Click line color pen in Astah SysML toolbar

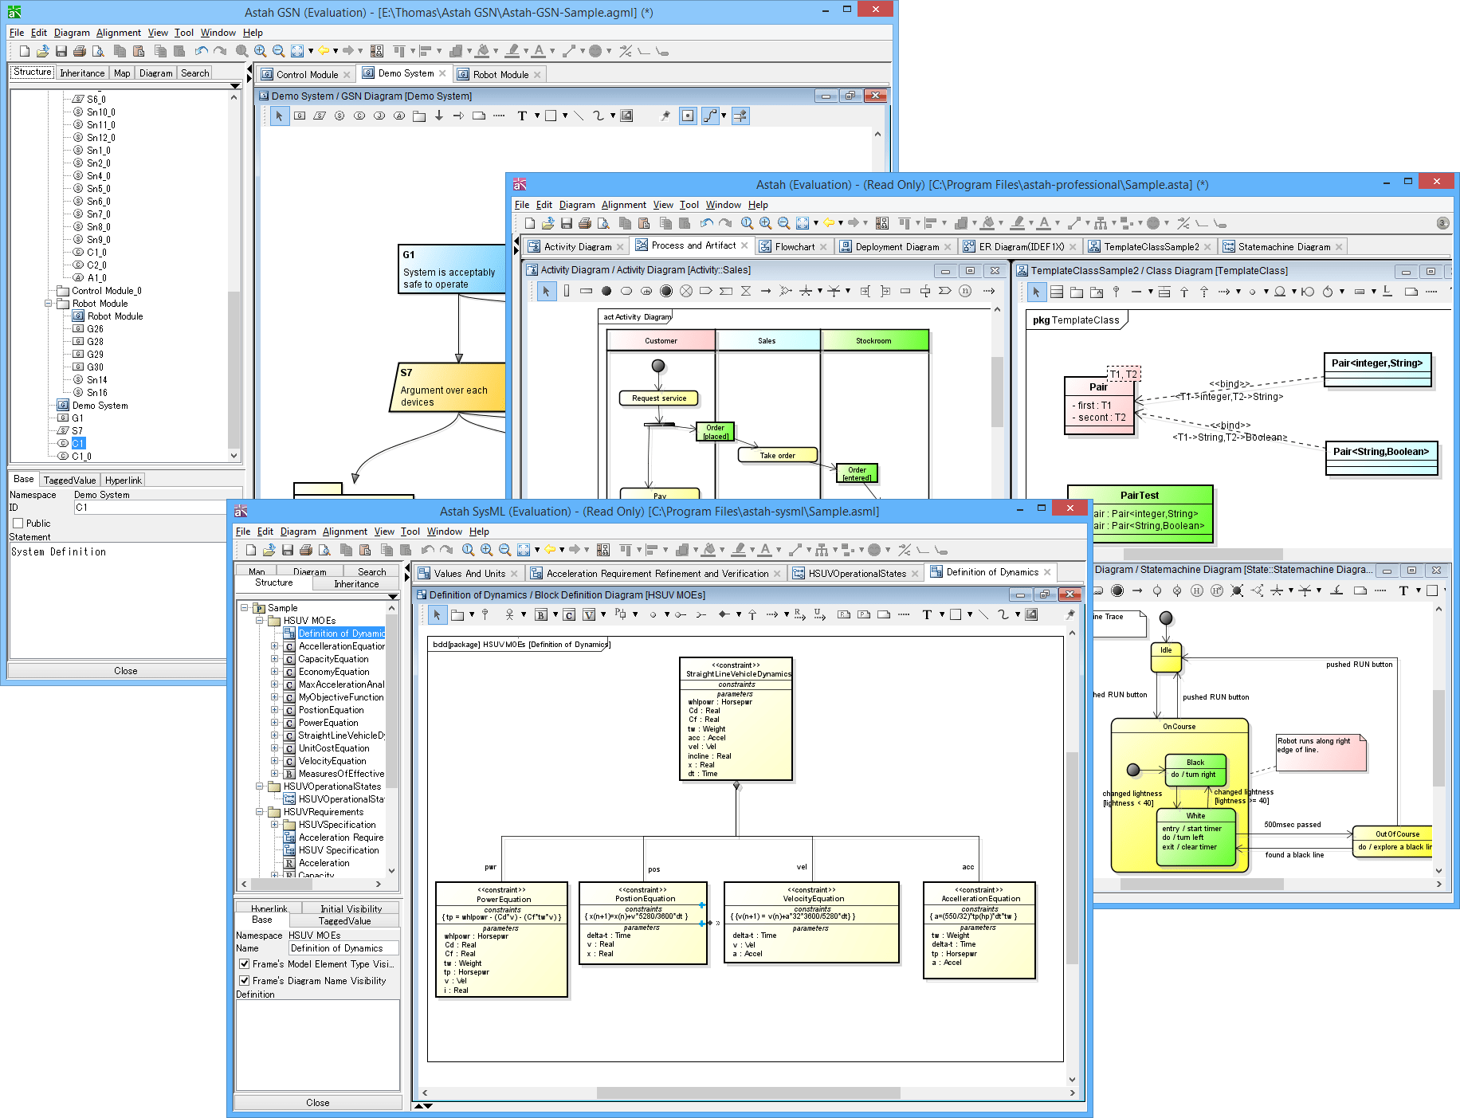(739, 550)
